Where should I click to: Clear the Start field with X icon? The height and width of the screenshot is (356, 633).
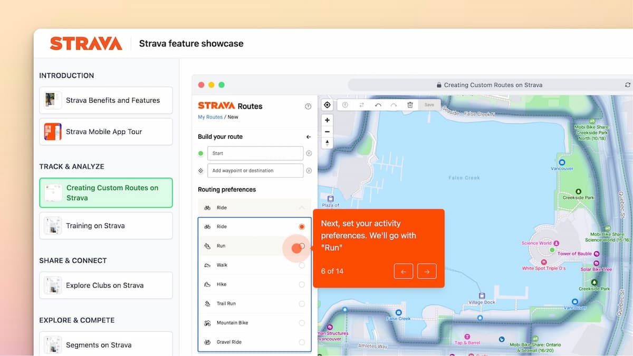tap(309, 153)
